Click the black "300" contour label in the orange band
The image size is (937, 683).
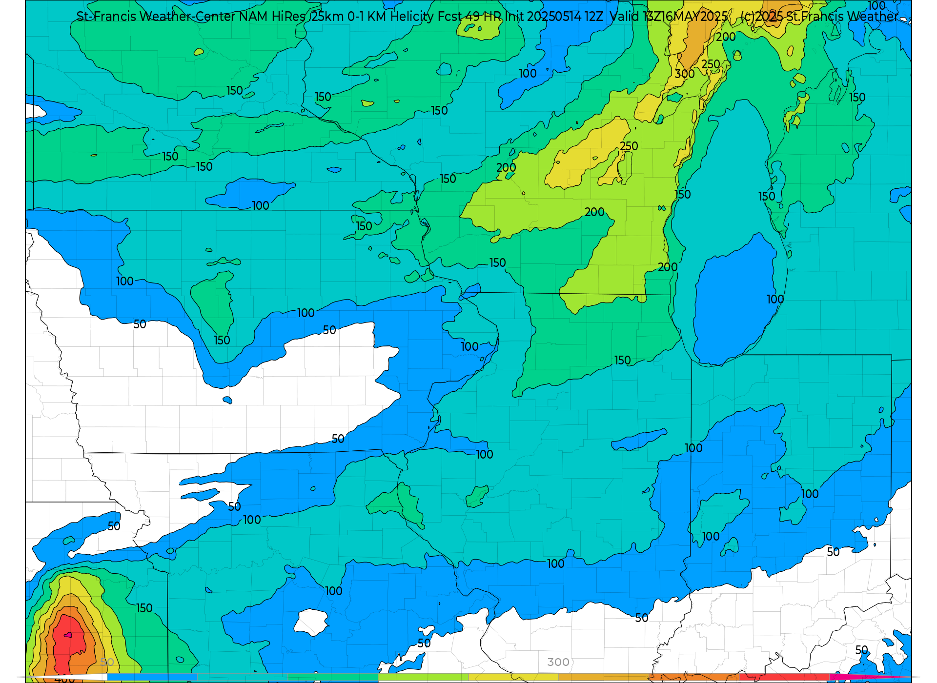685,74
